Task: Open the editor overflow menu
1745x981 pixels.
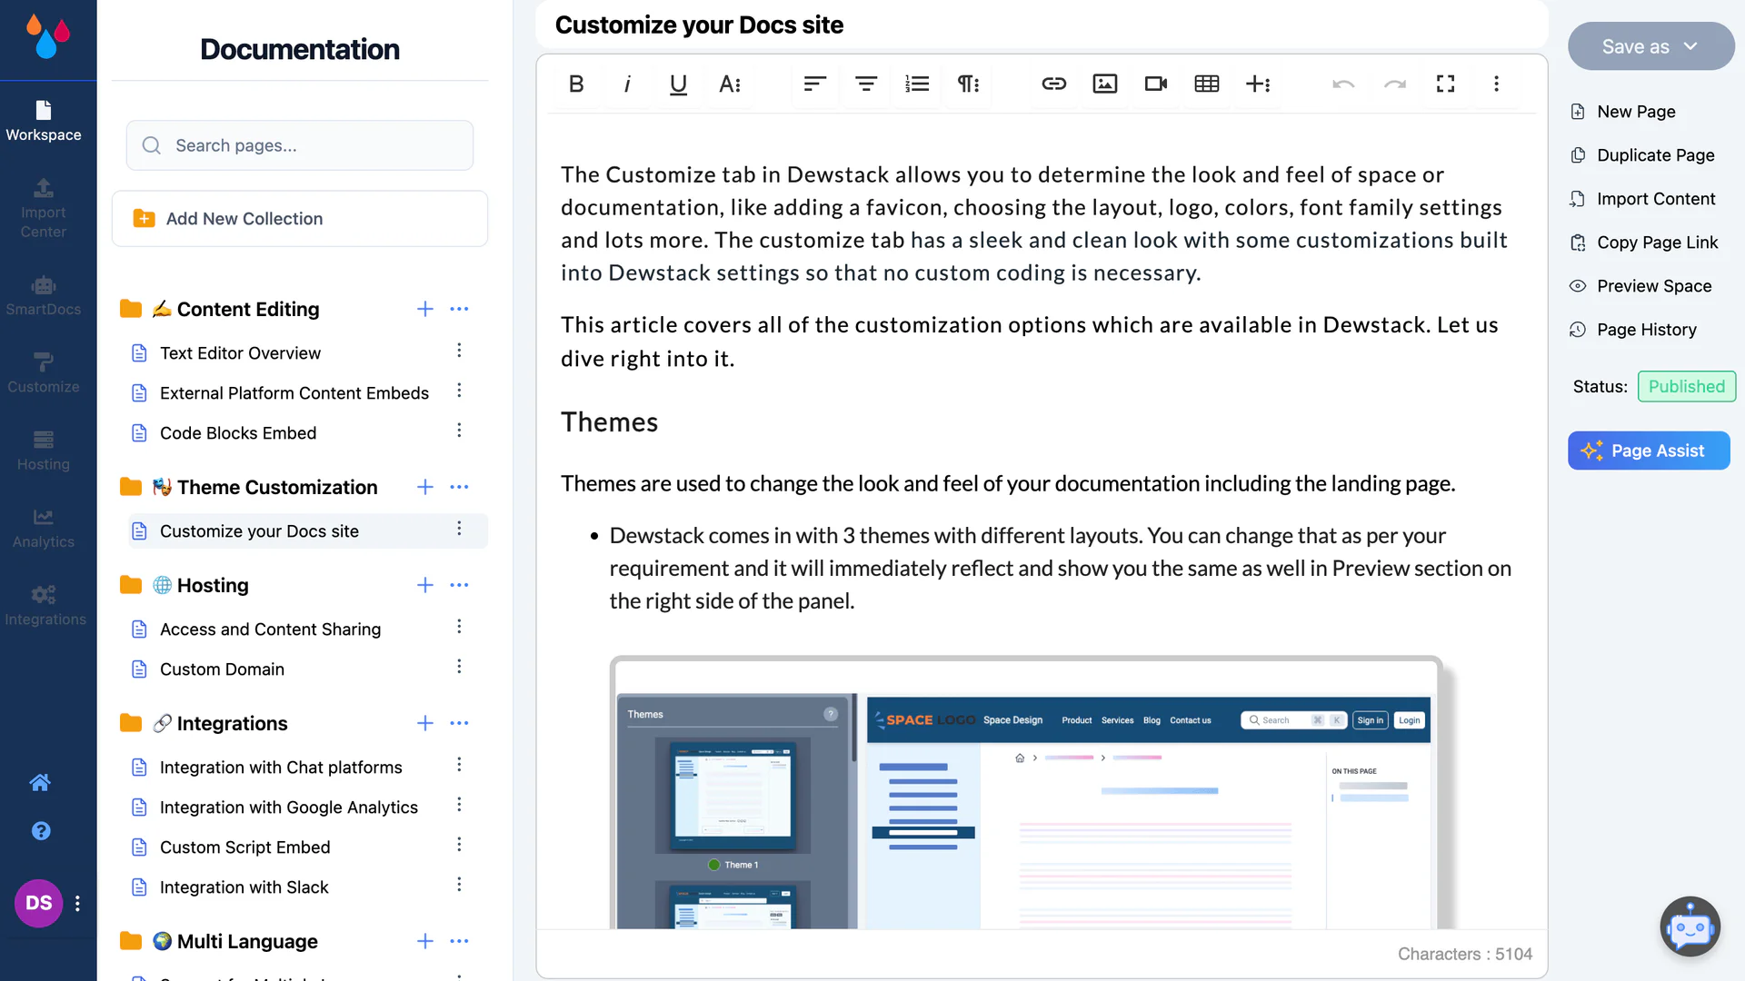Action: click(x=1497, y=84)
